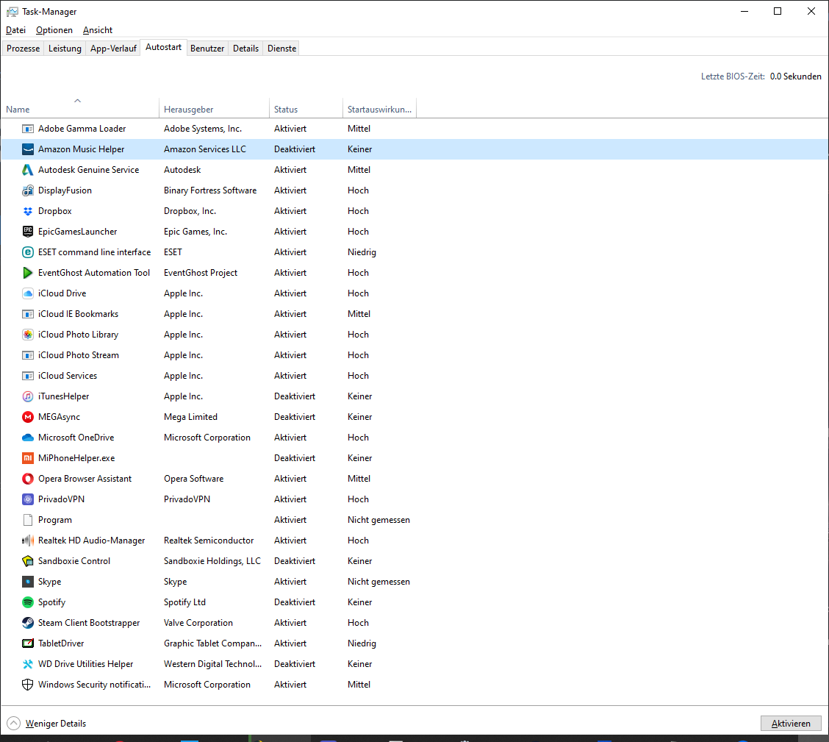Click the Spotify green icon

27,602
